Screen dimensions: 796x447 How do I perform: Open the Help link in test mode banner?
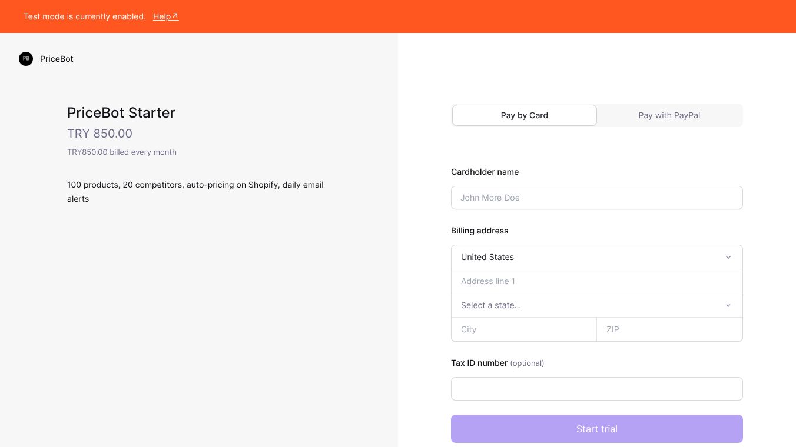pos(165,16)
